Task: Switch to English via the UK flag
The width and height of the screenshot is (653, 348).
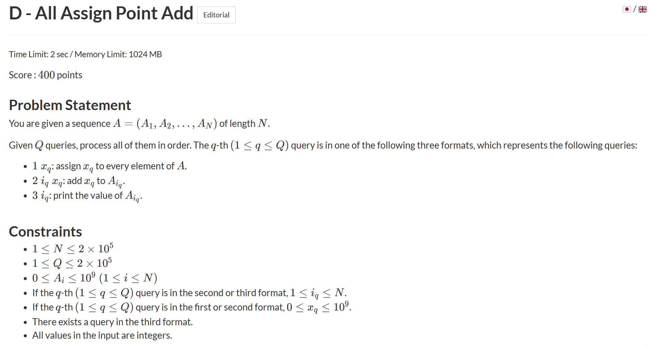Action: click(642, 9)
